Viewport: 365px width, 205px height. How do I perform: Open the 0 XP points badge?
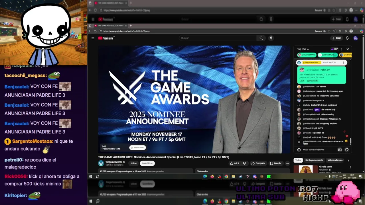point(334,49)
